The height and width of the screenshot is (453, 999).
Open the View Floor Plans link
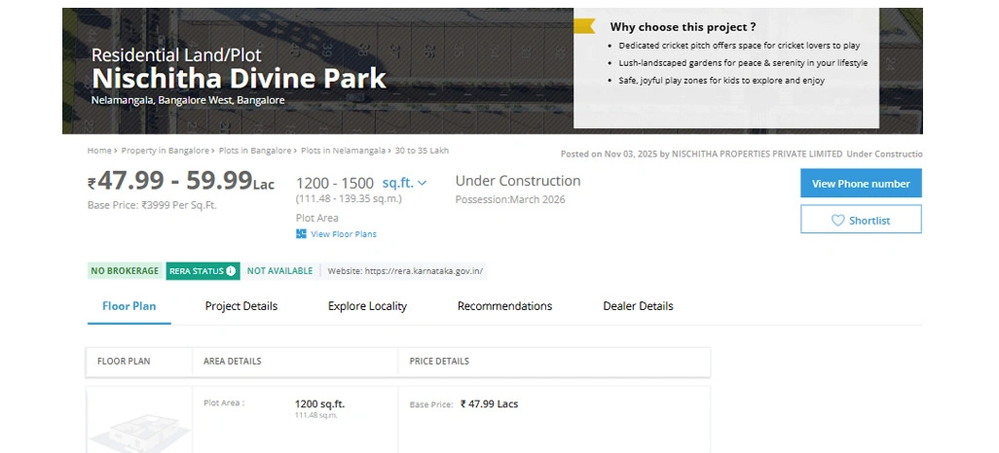pyautogui.click(x=343, y=234)
